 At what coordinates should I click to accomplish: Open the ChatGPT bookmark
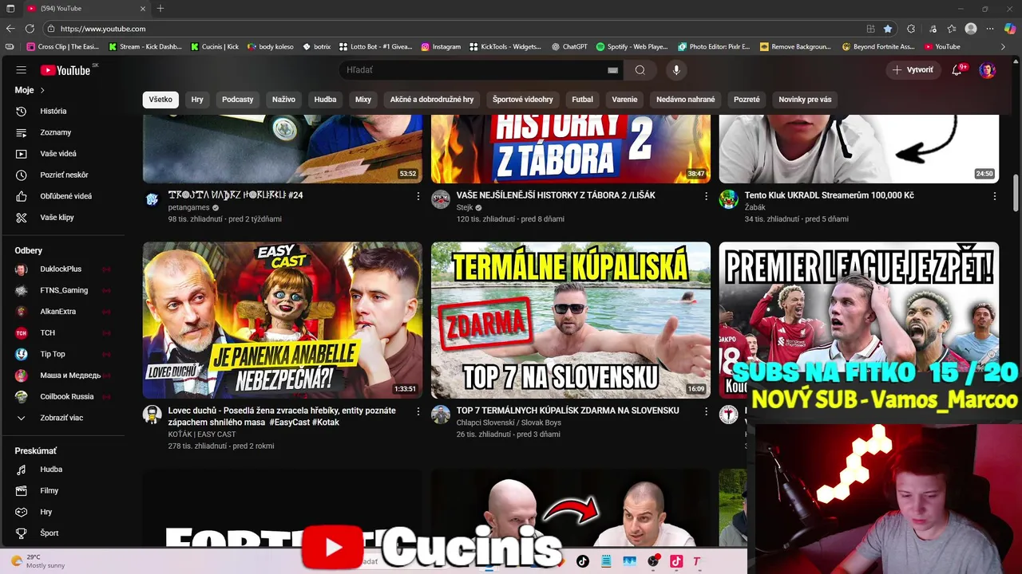coord(569,47)
